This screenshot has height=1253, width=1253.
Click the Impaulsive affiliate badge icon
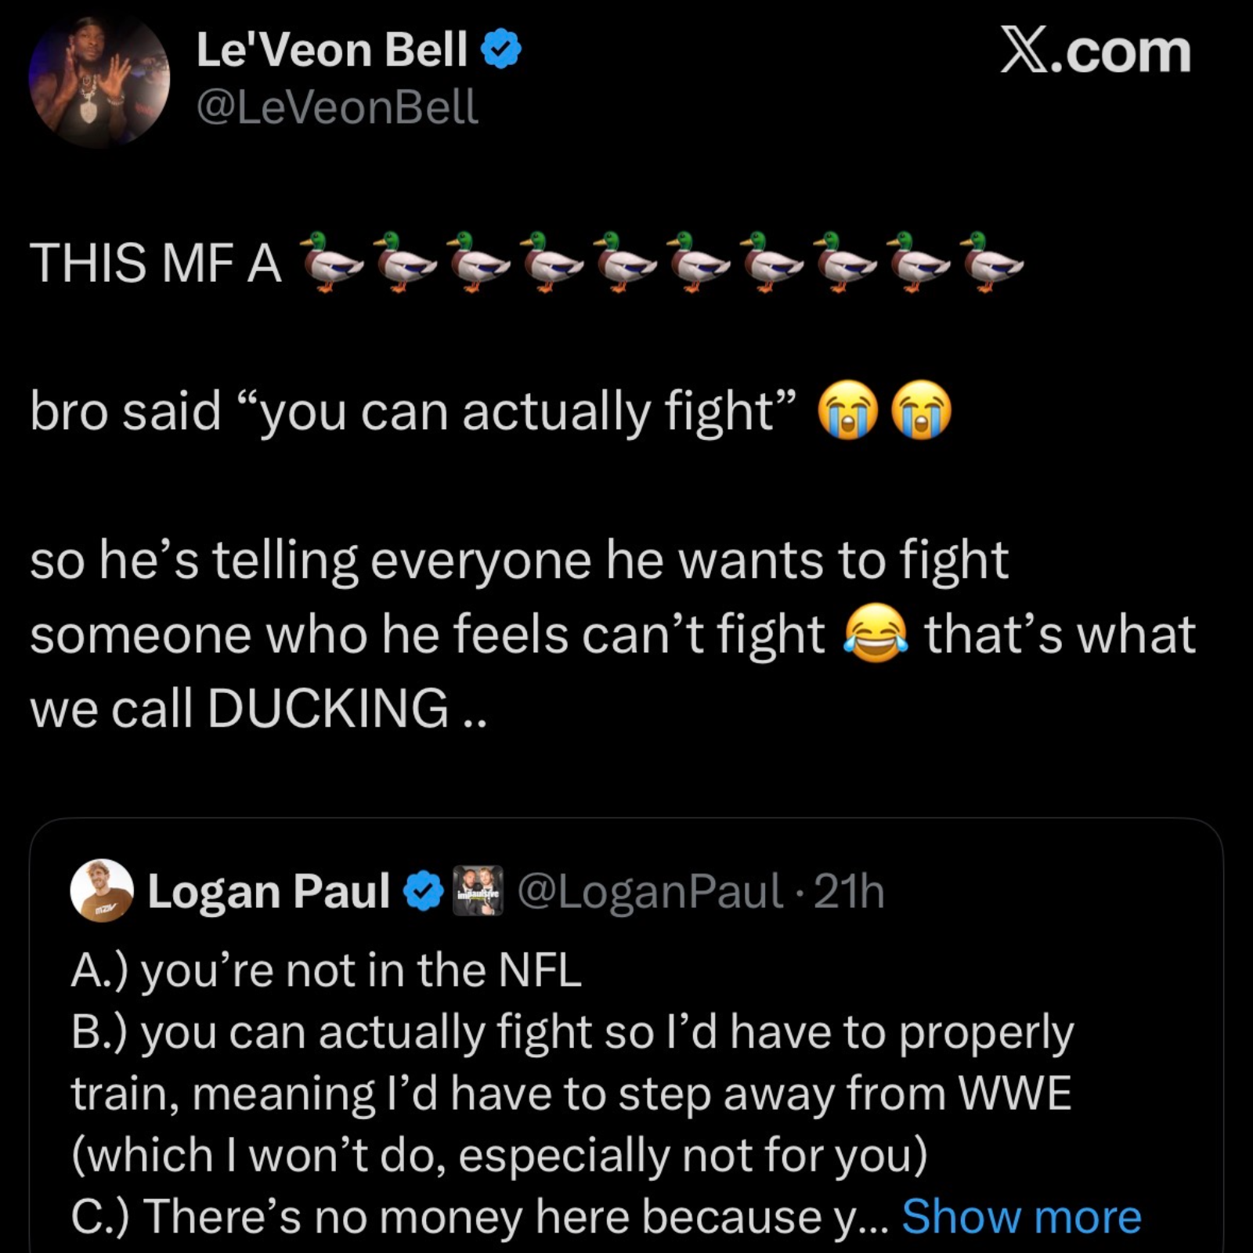click(478, 891)
